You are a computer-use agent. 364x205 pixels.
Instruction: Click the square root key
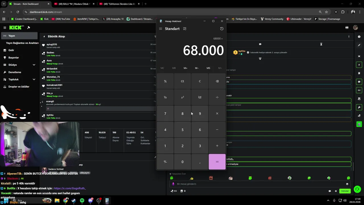click(200, 97)
